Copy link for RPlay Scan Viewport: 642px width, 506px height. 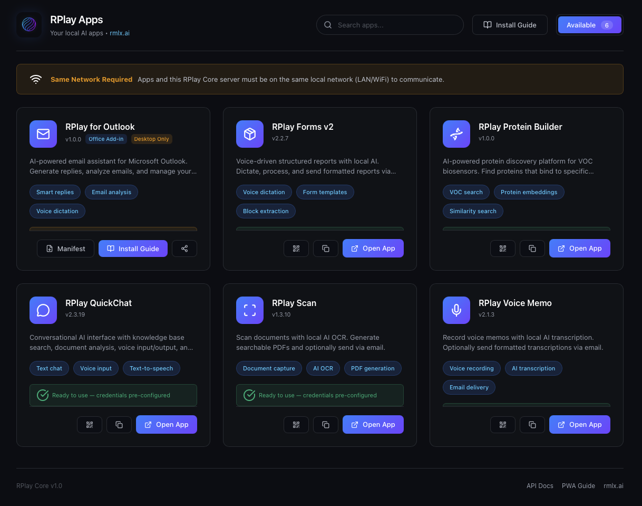326,425
